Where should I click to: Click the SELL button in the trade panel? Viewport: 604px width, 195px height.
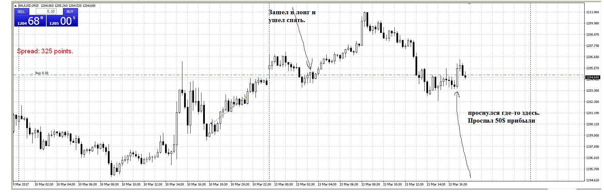(x=21, y=12)
